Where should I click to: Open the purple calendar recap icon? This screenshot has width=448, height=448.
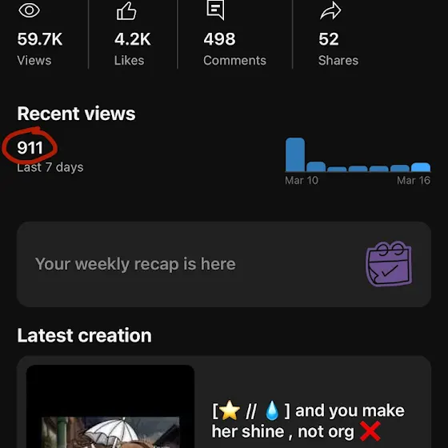pyautogui.click(x=389, y=264)
